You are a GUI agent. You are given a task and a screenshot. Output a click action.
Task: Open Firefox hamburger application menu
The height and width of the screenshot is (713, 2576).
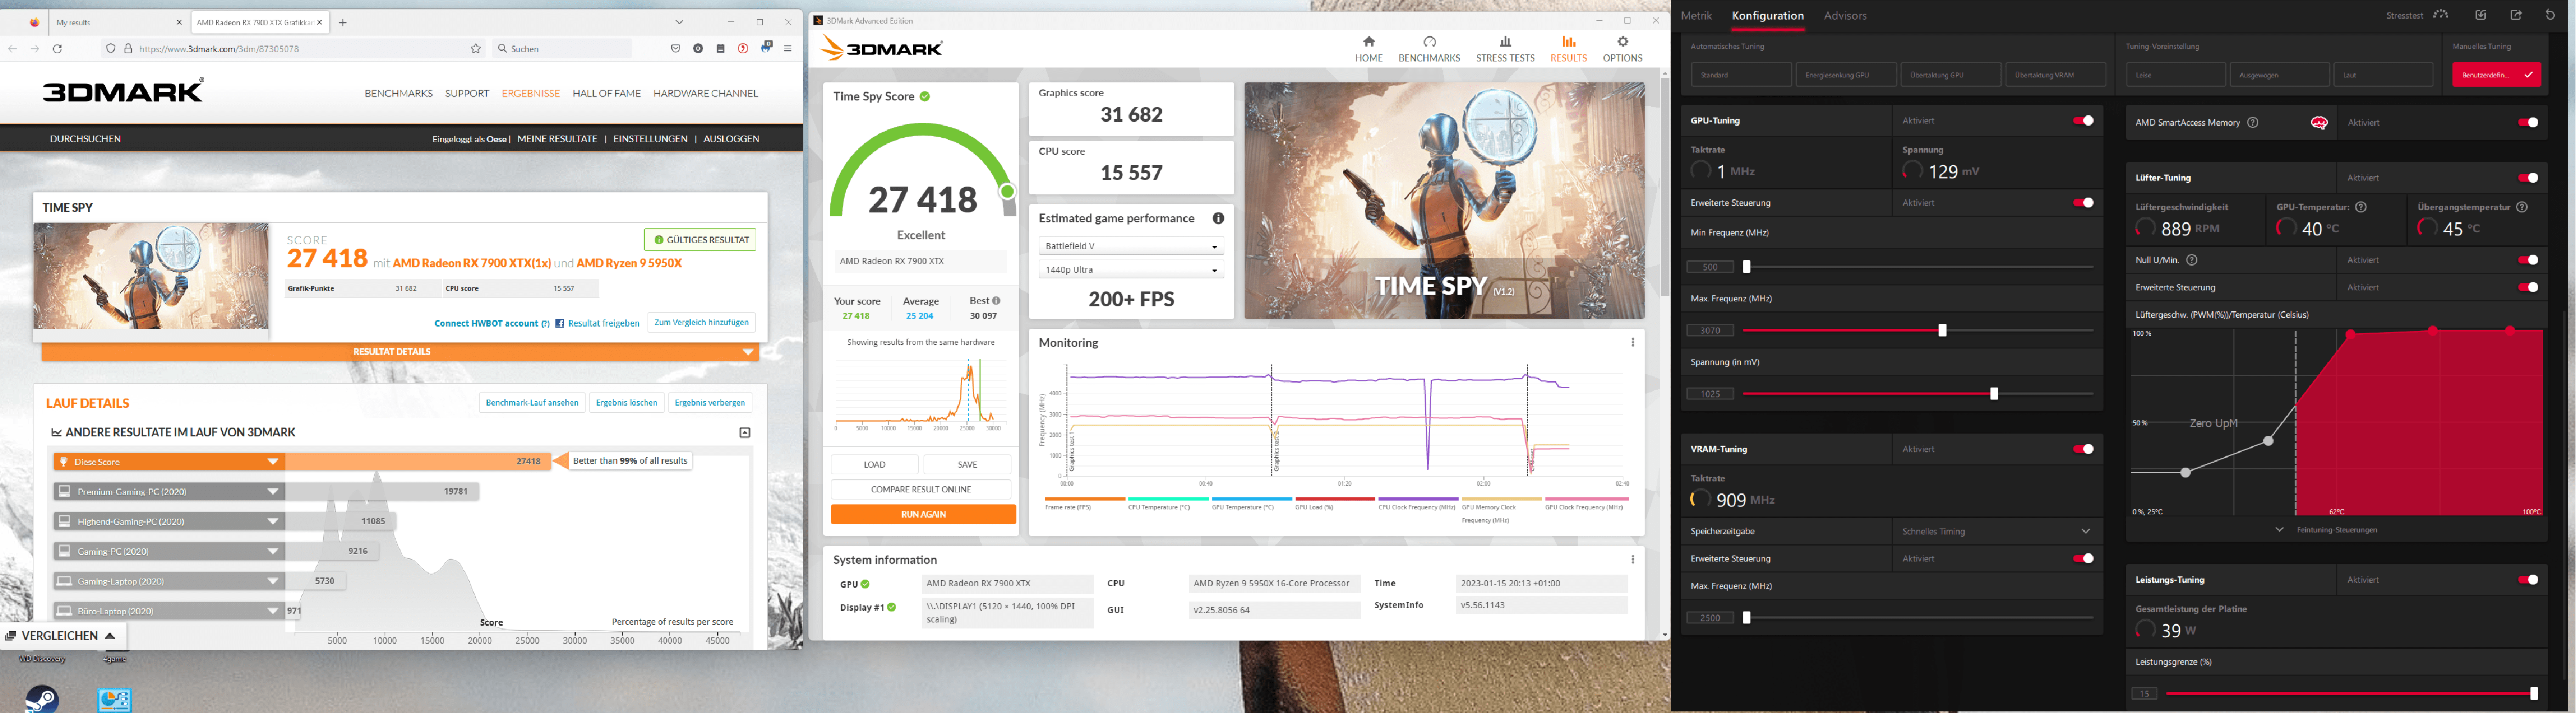click(788, 48)
